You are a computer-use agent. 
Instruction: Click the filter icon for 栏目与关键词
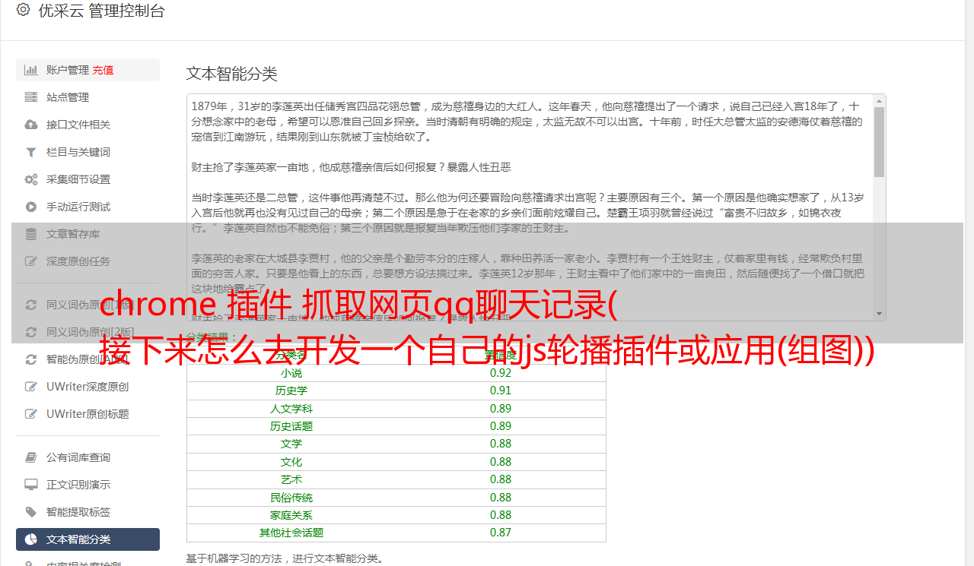(x=30, y=152)
